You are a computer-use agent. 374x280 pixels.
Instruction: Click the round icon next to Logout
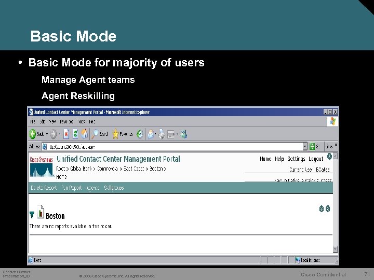329,157
